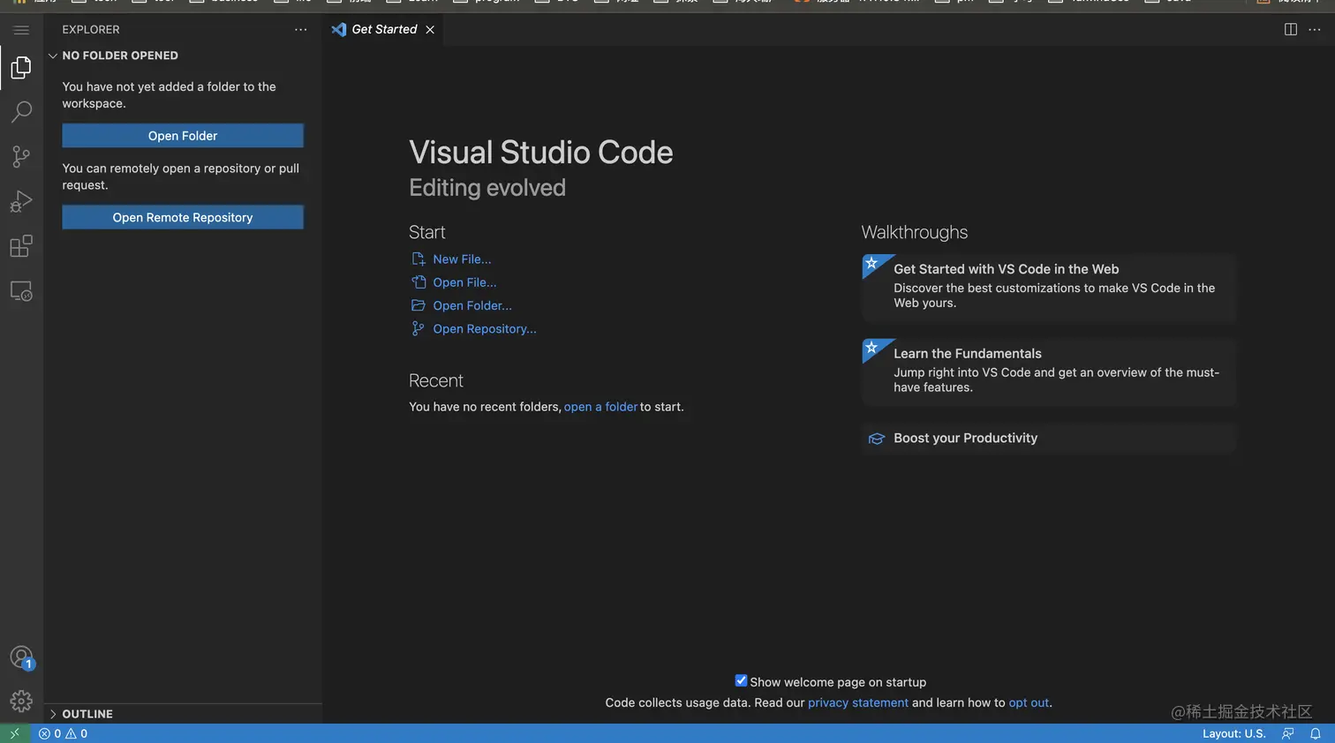Click the Open Folder button in Explorer
Screen dimensions: 1335x743
(x=183, y=136)
